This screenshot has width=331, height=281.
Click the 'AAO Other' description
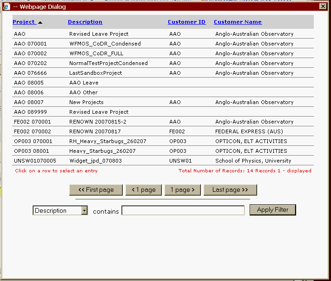(83, 92)
